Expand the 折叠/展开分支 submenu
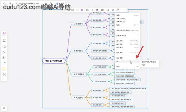Screen dimensions: 186x112 127,35
